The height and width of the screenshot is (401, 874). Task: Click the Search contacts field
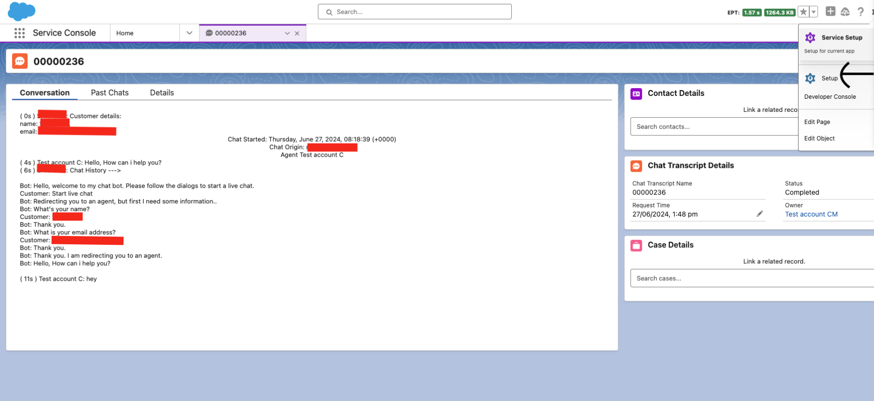[714, 127]
